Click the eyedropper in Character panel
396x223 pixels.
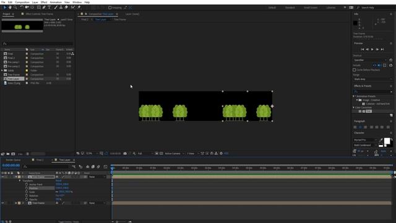381,140
